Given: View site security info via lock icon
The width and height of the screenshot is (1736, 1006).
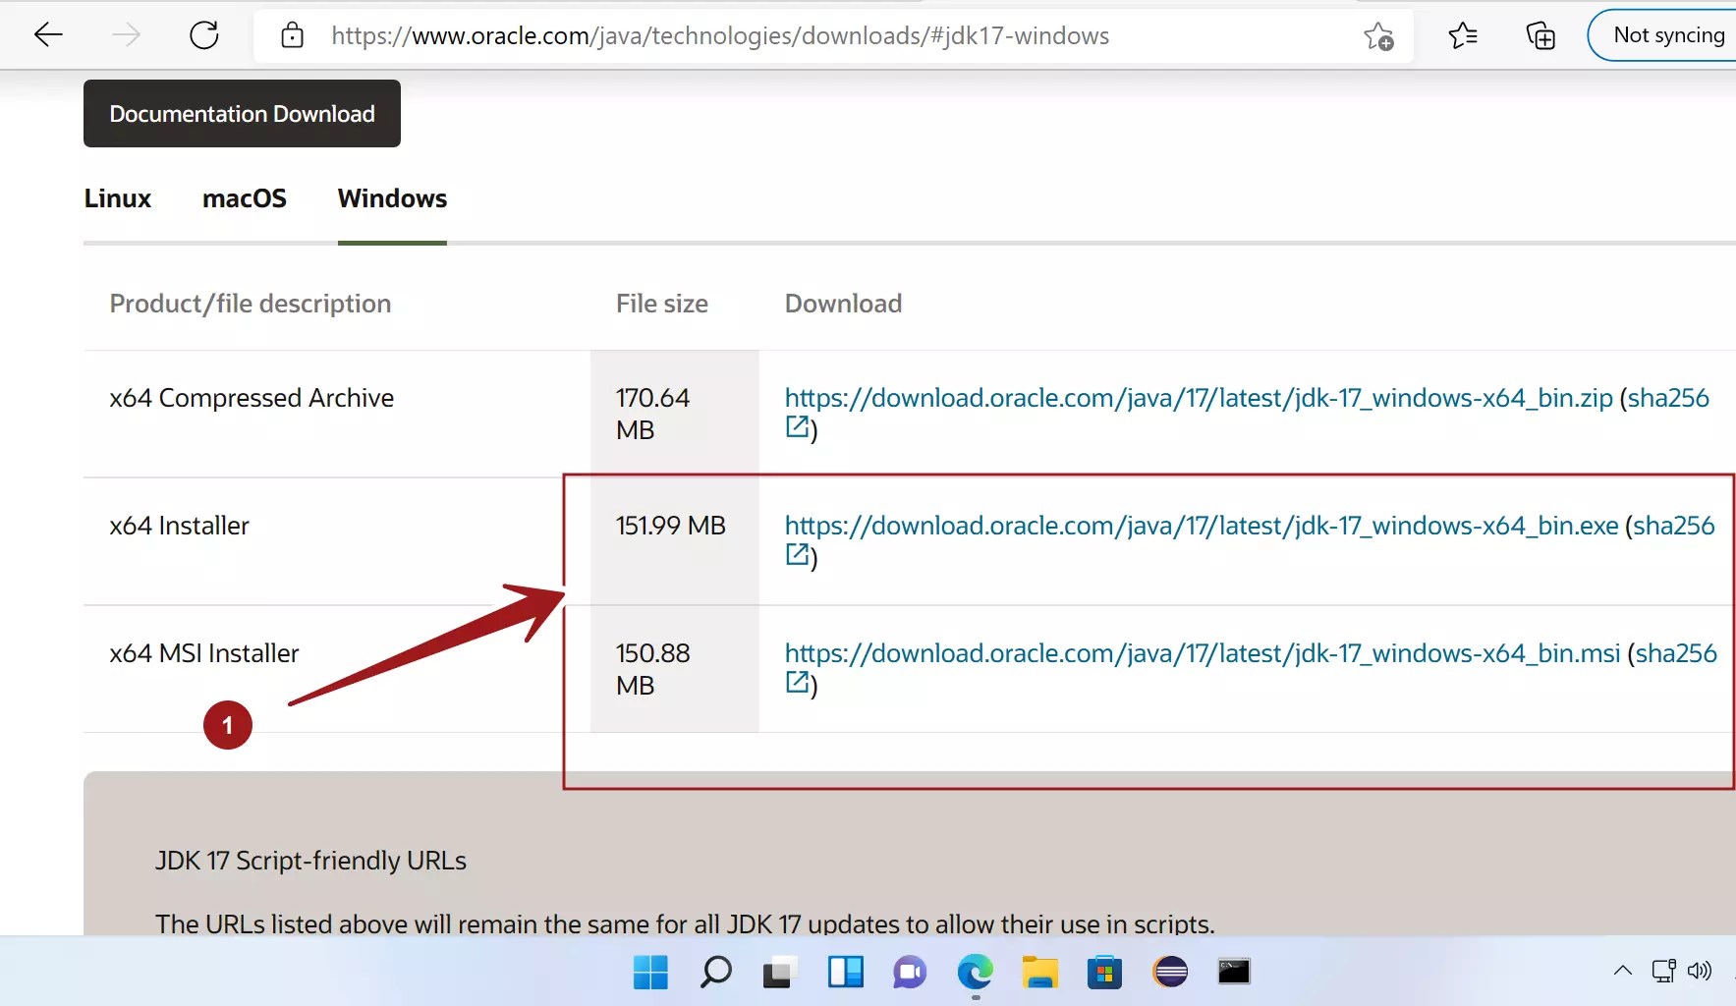Looking at the screenshot, I should tap(292, 35).
